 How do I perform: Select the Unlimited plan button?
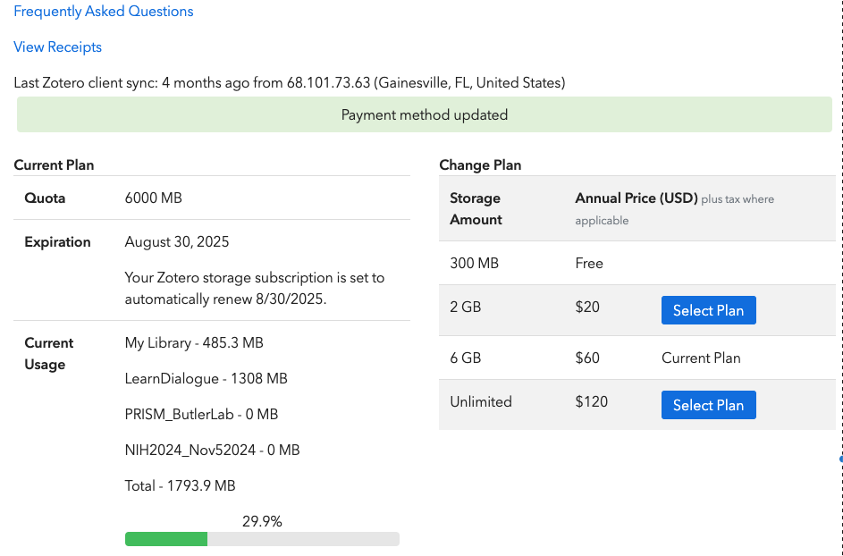coord(709,405)
